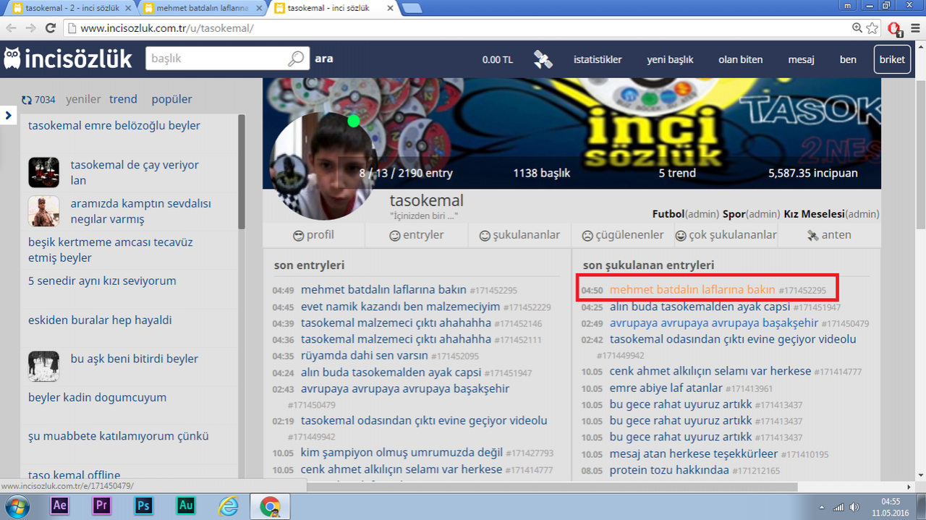Click thumbnail beside 'aramızda kamptın sevdalısı' topic
Image resolution: width=926 pixels, height=520 pixels.
click(x=43, y=211)
